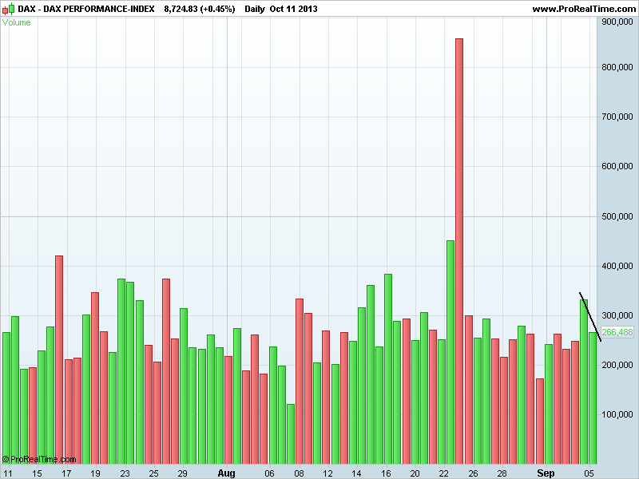Image resolution: width=639 pixels, height=479 pixels.
Task: Click the date label 22 on time axis
Action: 444,473
